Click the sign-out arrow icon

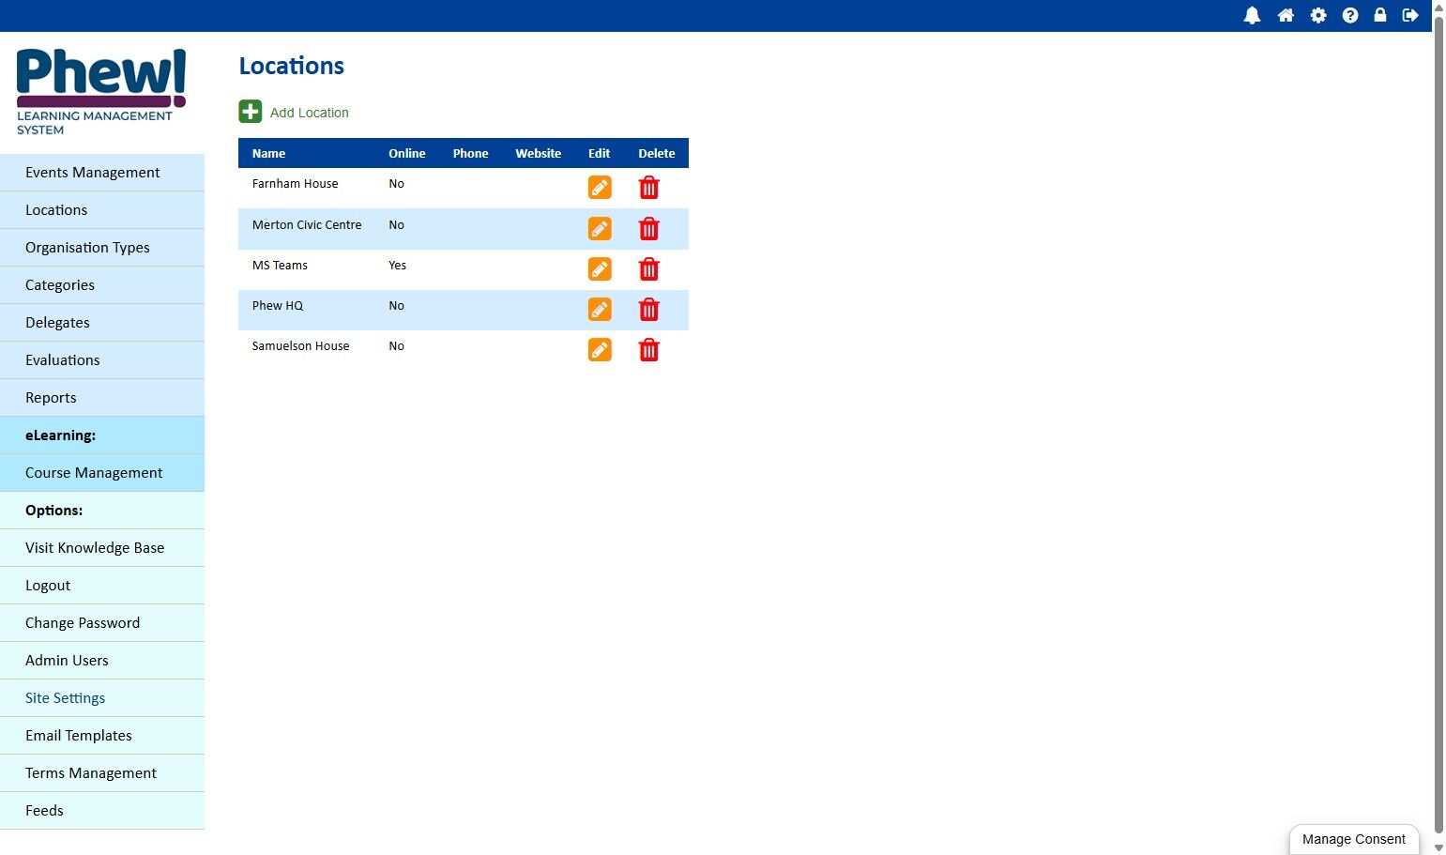pyautogui.click(x=1410, y=15)
